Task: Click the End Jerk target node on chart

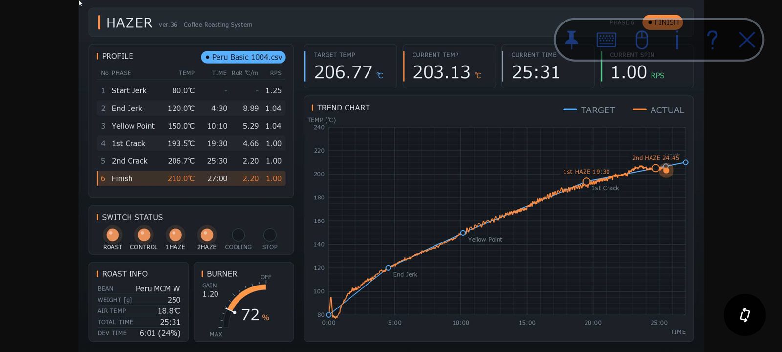Action: pos(388,268)
